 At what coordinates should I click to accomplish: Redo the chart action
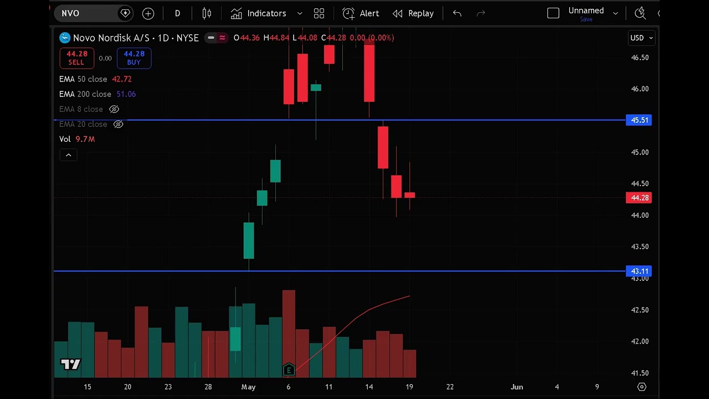click(x=481, y=13)
